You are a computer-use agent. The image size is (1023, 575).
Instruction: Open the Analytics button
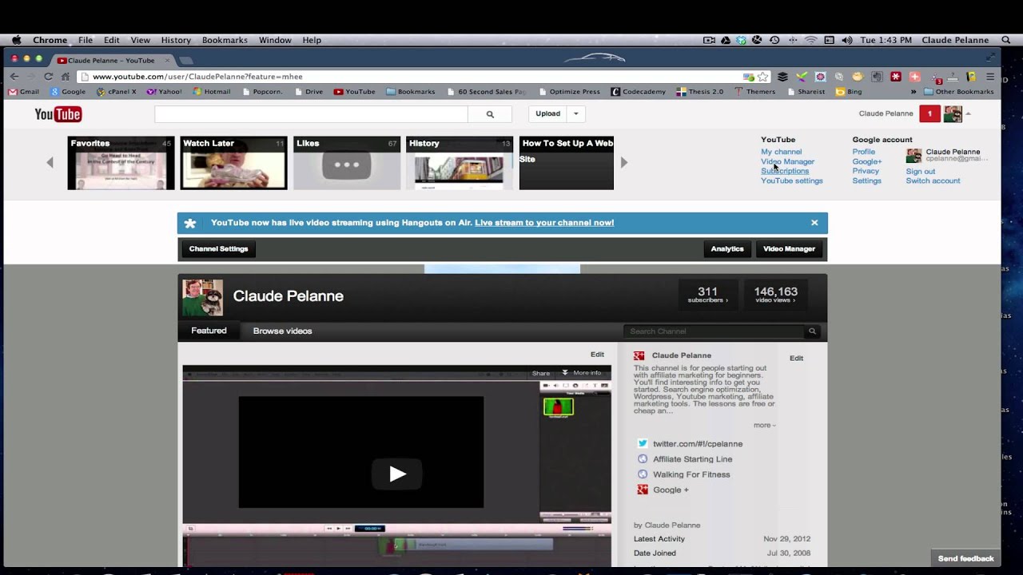click(x=727, y=249)
